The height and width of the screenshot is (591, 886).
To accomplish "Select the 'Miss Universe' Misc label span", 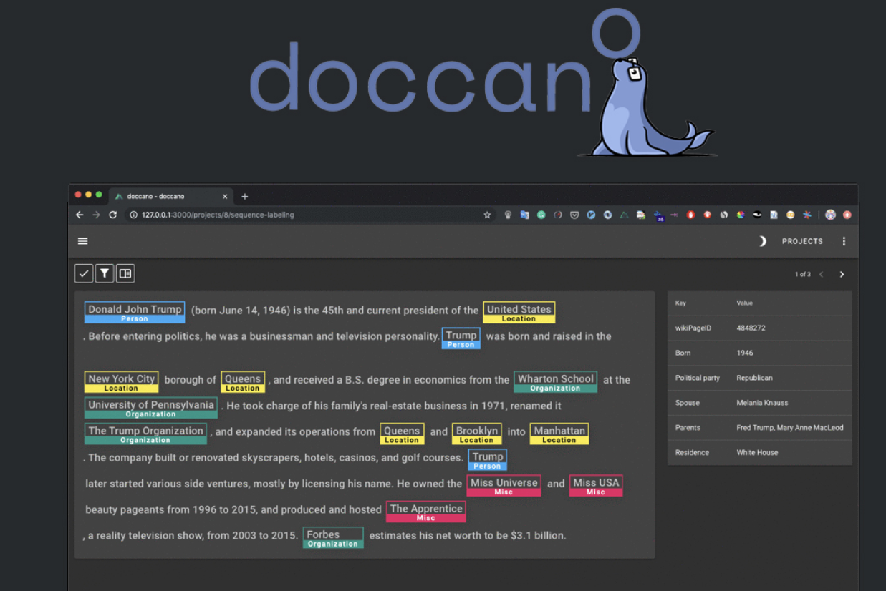I will point(504,484).
